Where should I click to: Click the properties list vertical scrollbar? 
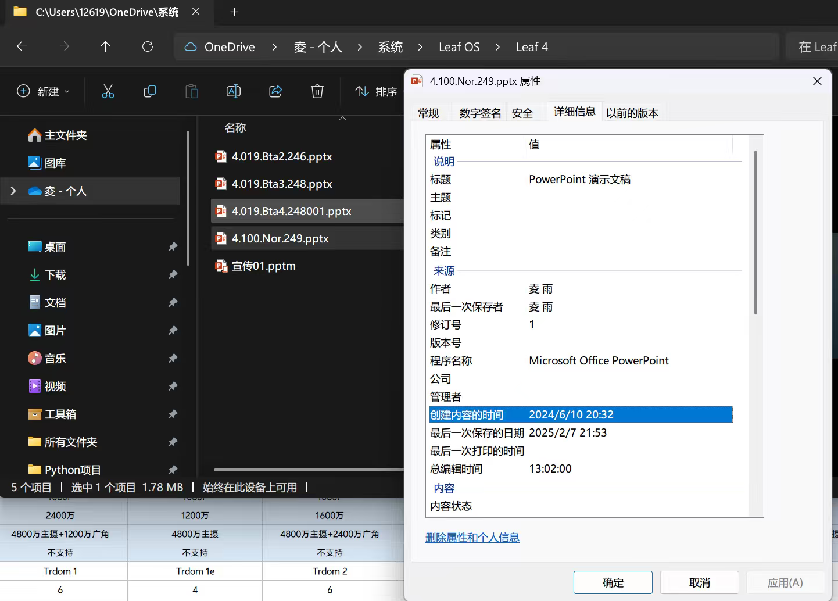(755, 232)
